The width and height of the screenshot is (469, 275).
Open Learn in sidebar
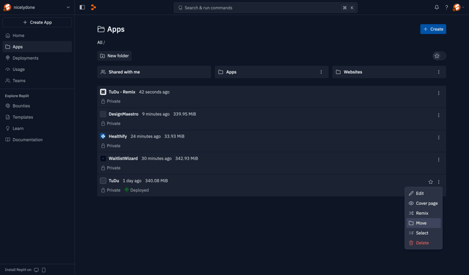click(x=37, y=128)
